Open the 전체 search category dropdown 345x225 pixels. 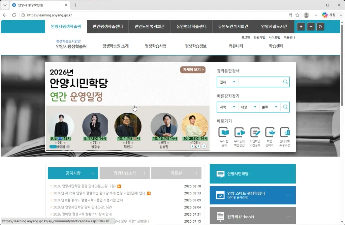[227, 82]
